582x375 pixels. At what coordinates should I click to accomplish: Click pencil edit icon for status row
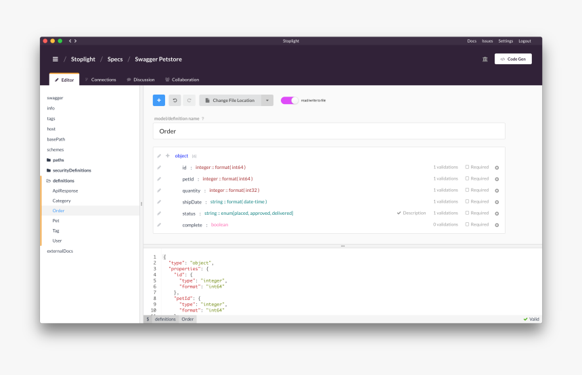coord(159,214)
